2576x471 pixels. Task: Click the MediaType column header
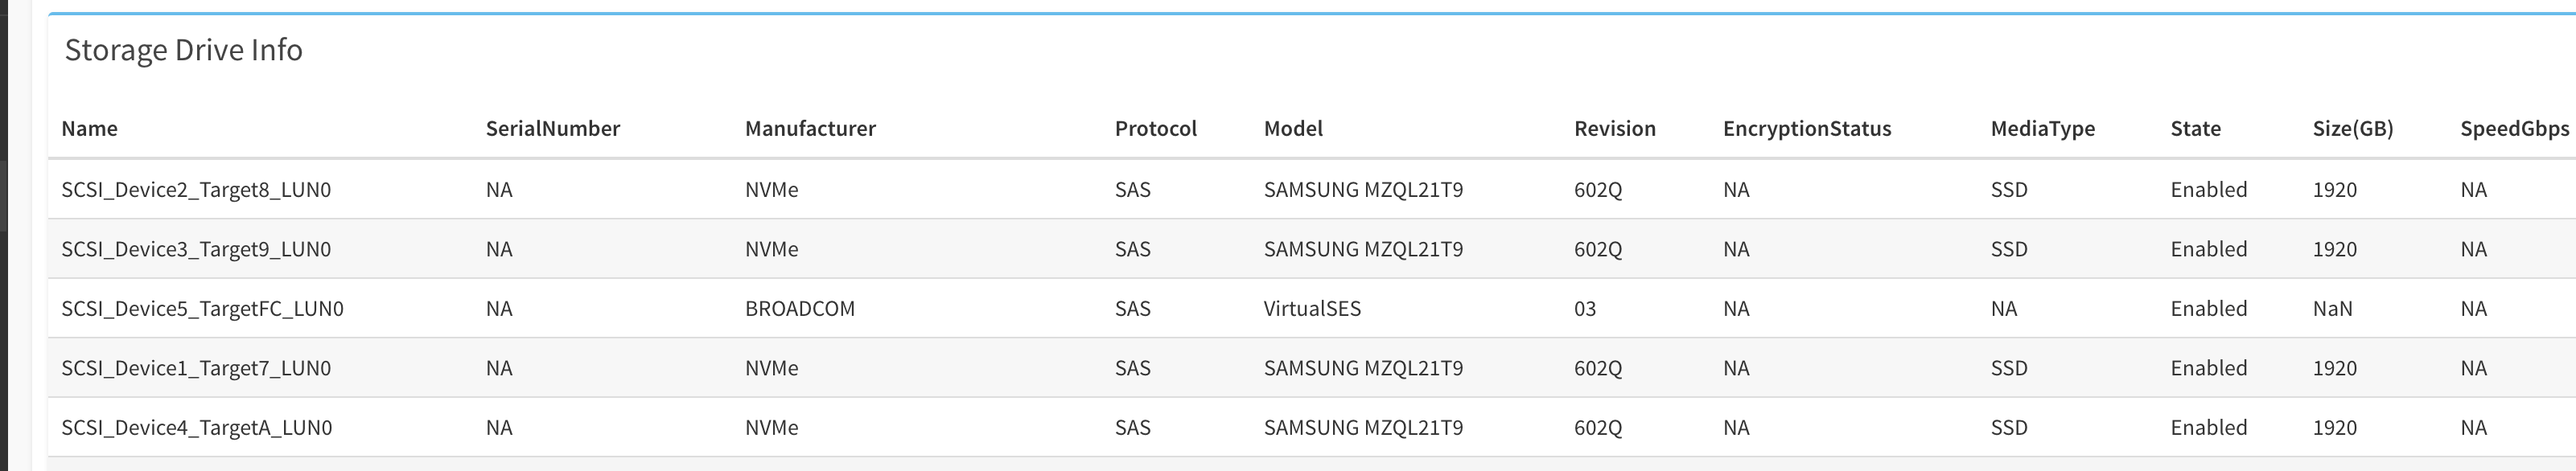pyautogui.click(x=2042, y=129)
